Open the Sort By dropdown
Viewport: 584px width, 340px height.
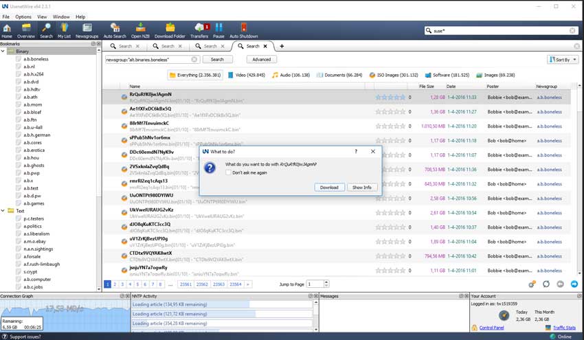[x=563, y=60]
